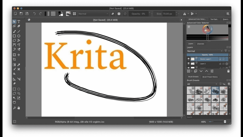Screen dimensions: 243x137
Task: Hide Vector Layer 1 using eye icon
Action: point(189,59)
